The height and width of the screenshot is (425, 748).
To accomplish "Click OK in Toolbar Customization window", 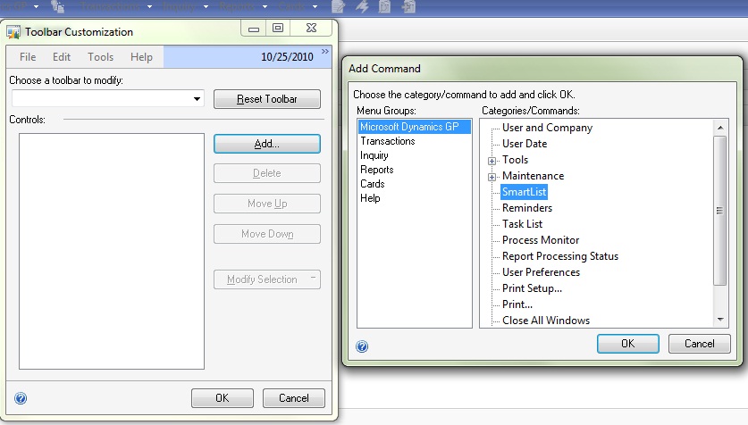I will pyautogui.click(x=223, y=398).
